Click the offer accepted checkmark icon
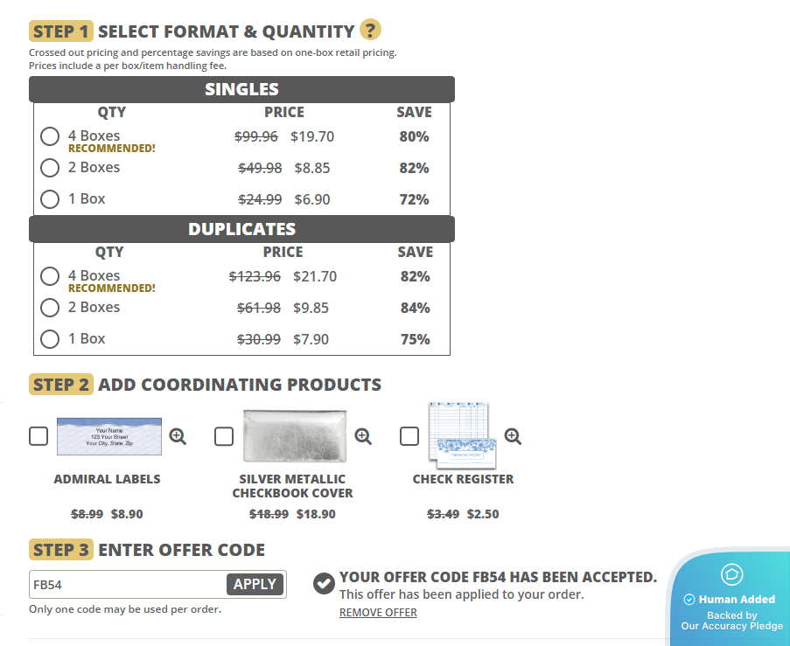This screenshot has width=790, height=646. click(x=324, y=583)
